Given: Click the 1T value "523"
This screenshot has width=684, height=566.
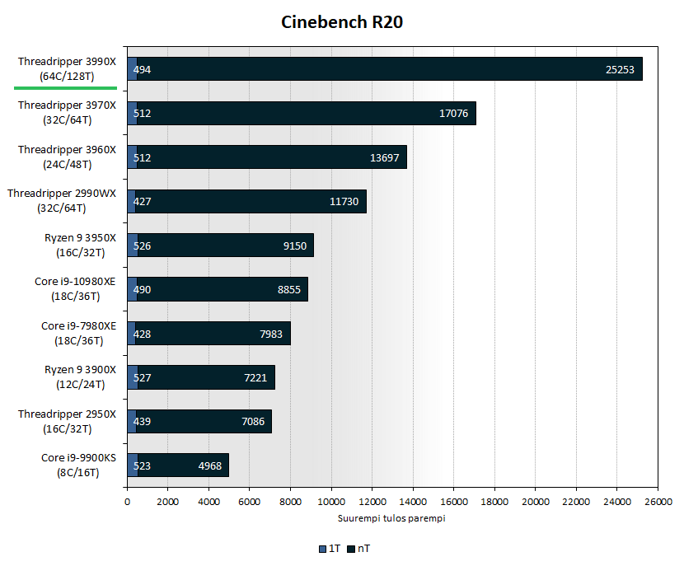Looking at the screenshot, I should pos(142,465).
